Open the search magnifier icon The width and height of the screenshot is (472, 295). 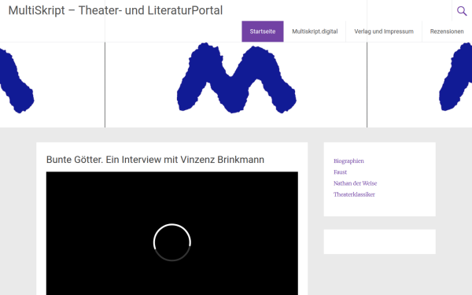click(x=462, y=11)
